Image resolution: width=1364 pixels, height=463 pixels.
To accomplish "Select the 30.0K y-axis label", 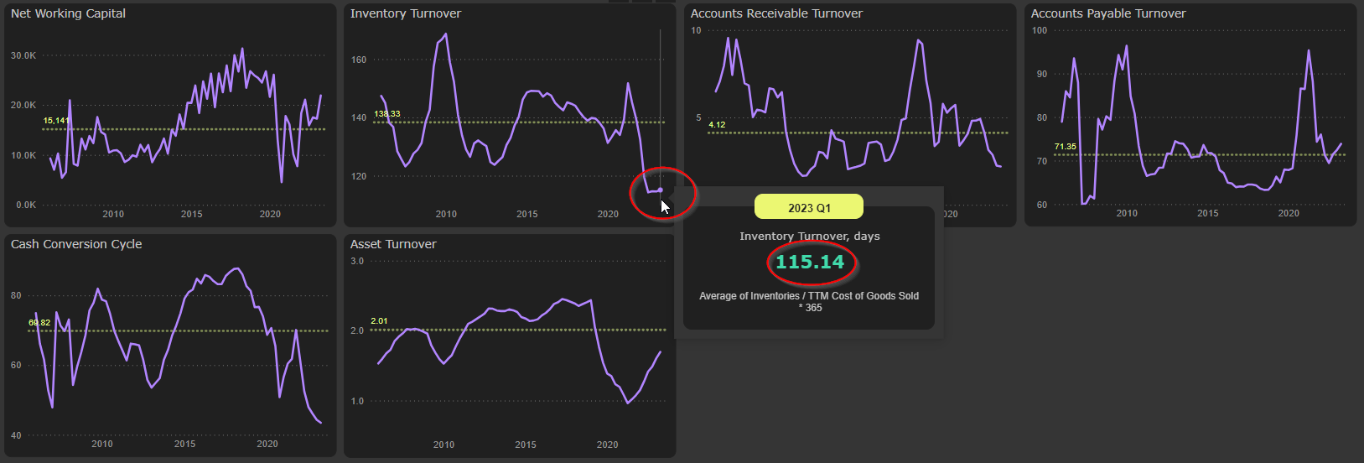I will pos(23,55).
